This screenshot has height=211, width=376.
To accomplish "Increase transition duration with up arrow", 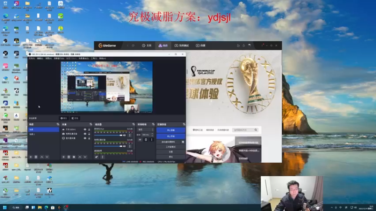I will coord(152,134).
